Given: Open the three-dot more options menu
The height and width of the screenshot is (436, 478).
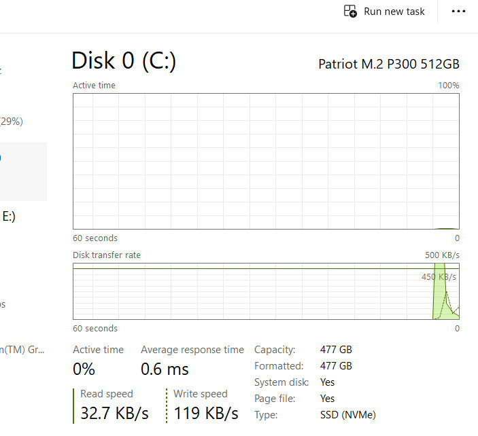Looking at the screenshot, I should pyautogui.click(x=459, y=12).
